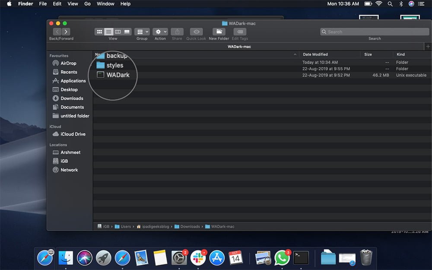Image resolution: width=432 pixels, height=270 pixels.
Task: Create a folder with New Folder button
Action: click(219, 32)
